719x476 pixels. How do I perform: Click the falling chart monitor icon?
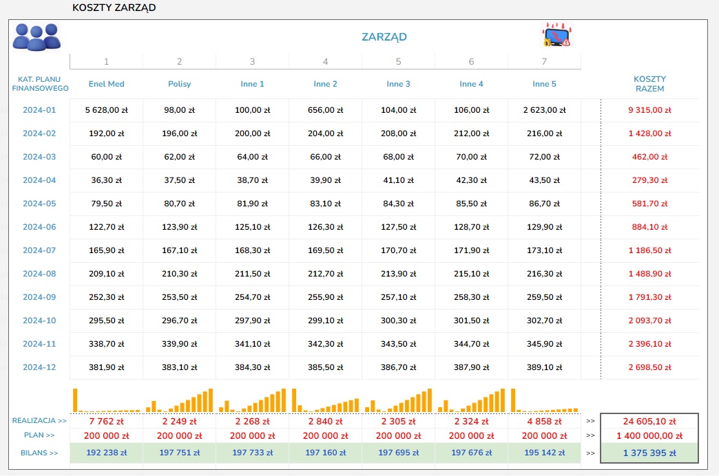[557, 36]
